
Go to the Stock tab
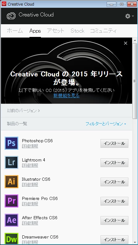click(x=78, y=31)
